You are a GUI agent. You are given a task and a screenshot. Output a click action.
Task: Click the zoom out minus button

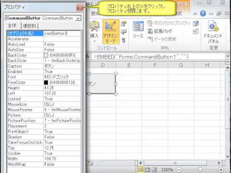click(x=179, y=170)
